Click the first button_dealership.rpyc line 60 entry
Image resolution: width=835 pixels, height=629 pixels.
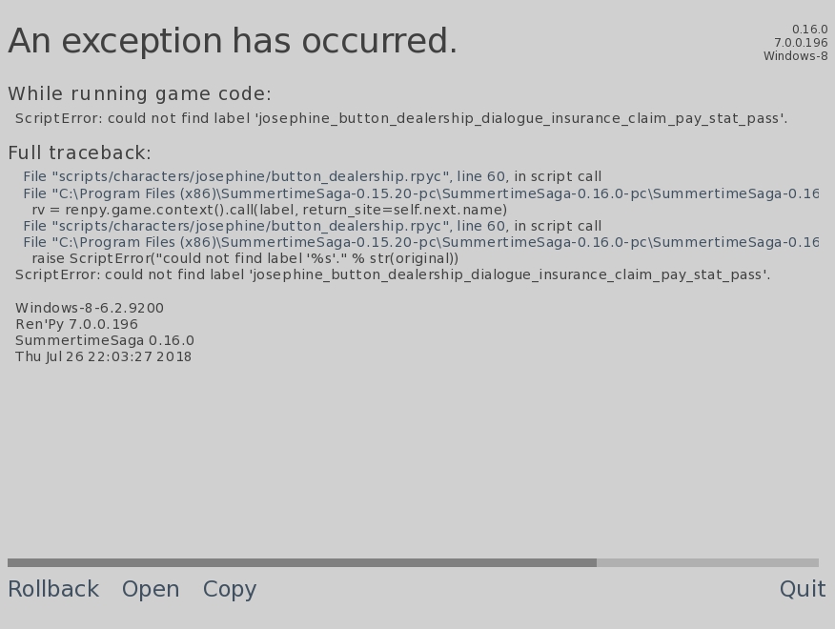(312, 176)
